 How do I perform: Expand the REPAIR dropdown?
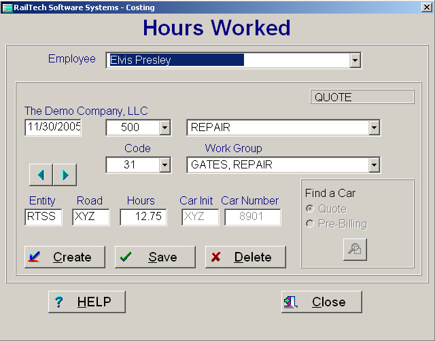click(373, 128)
